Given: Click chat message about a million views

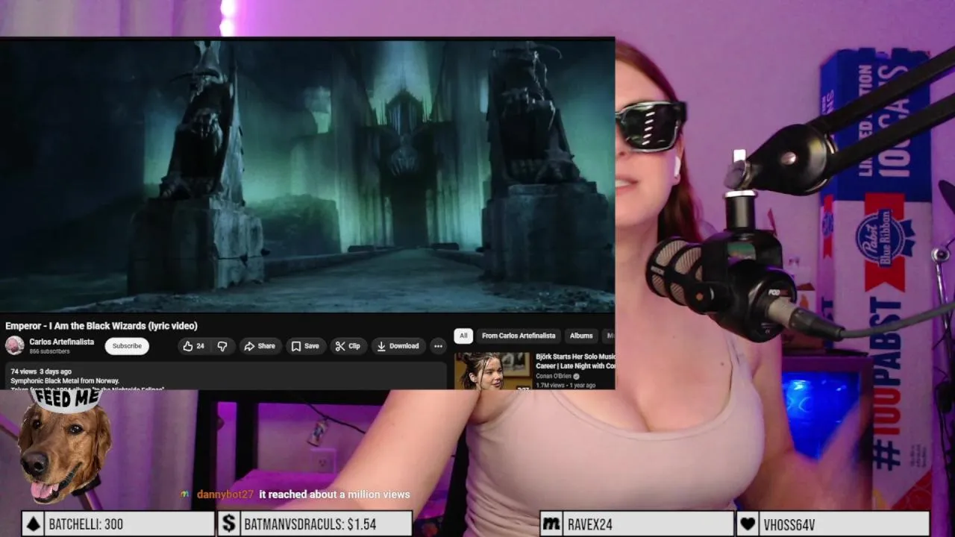Looking at the screenshot, I should click(334, 494).
